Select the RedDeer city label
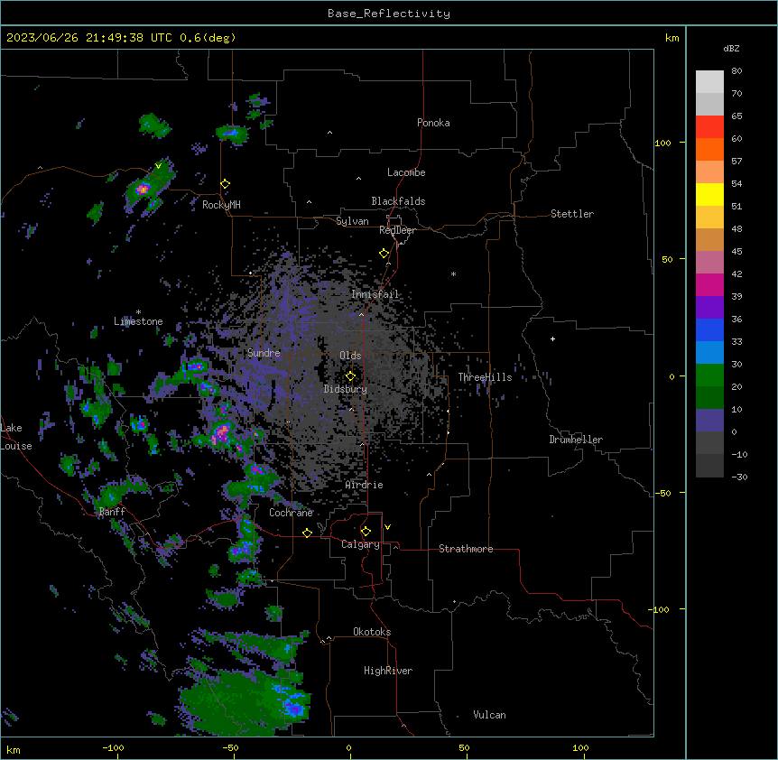 397,230
